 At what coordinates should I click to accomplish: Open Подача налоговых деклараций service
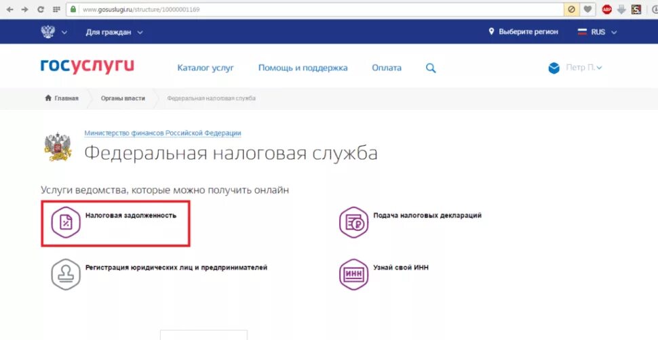click(427, 215)
